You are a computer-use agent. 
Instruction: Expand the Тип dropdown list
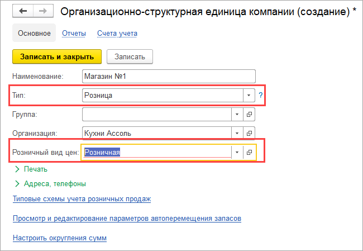(x=249, y=96)
